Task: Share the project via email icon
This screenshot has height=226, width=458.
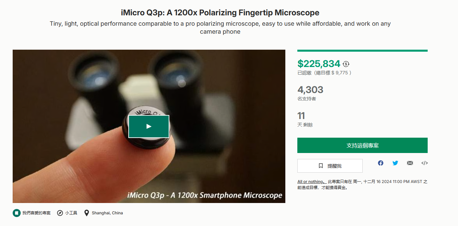Action: (x=410, y=163)
